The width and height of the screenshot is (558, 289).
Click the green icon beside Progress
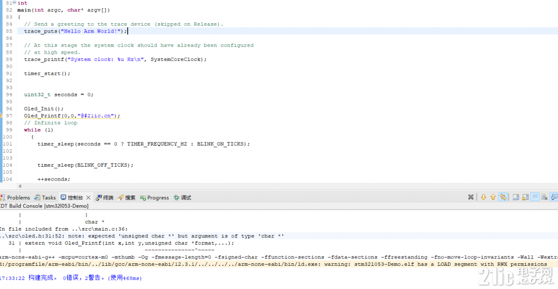143,198
